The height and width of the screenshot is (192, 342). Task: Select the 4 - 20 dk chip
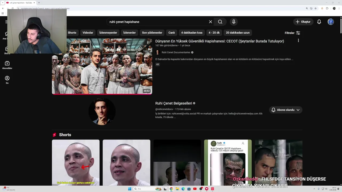(214, 33)
